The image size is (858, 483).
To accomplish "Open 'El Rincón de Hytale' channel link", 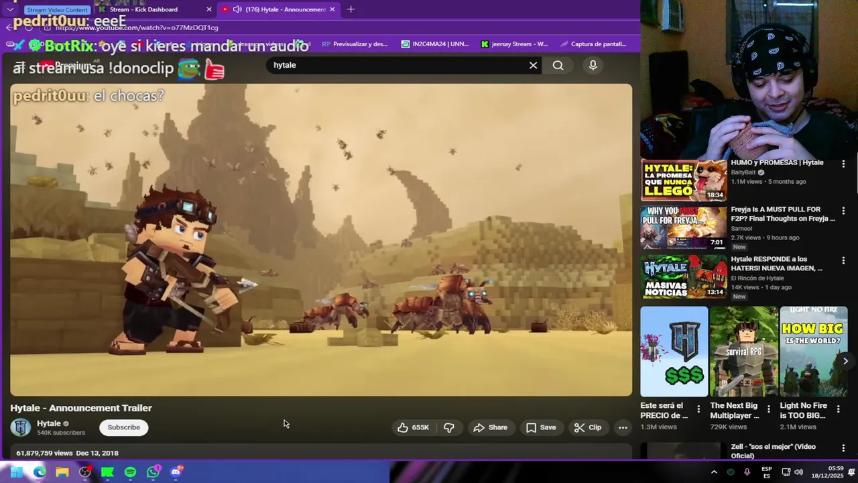I will (757, 278).
